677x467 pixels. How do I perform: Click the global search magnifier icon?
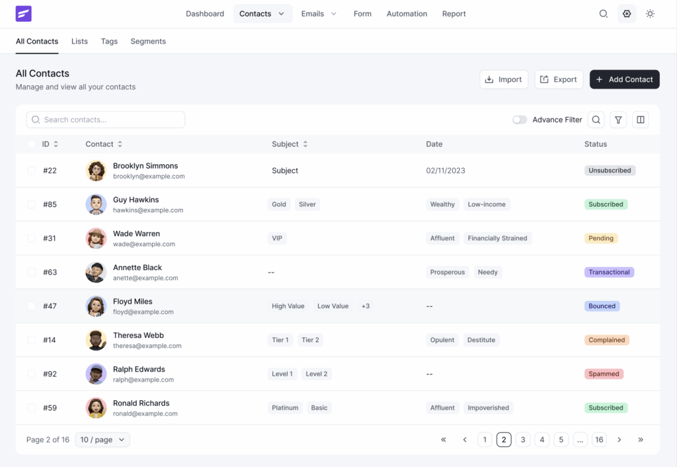[603, 13]
